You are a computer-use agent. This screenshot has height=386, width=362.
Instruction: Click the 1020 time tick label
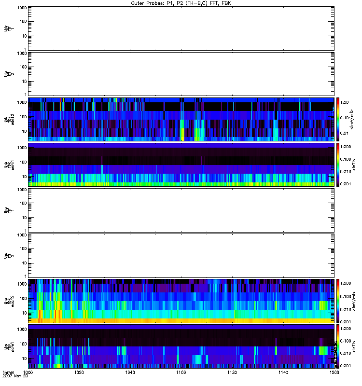tap(79, 373)
